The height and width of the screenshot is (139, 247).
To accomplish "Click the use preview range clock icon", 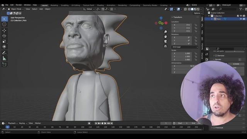I will pos(174,123).
